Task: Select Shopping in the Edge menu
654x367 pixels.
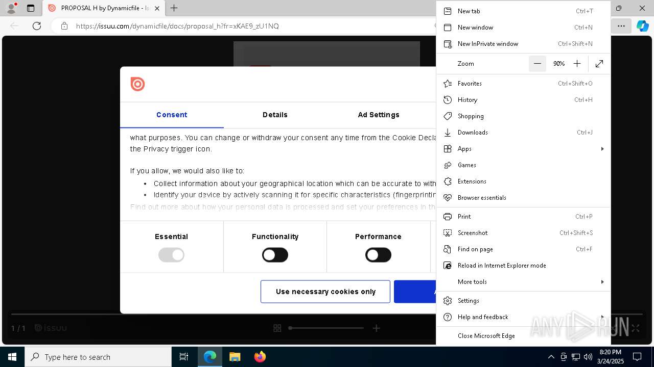Action: click(x=523, y=116)
